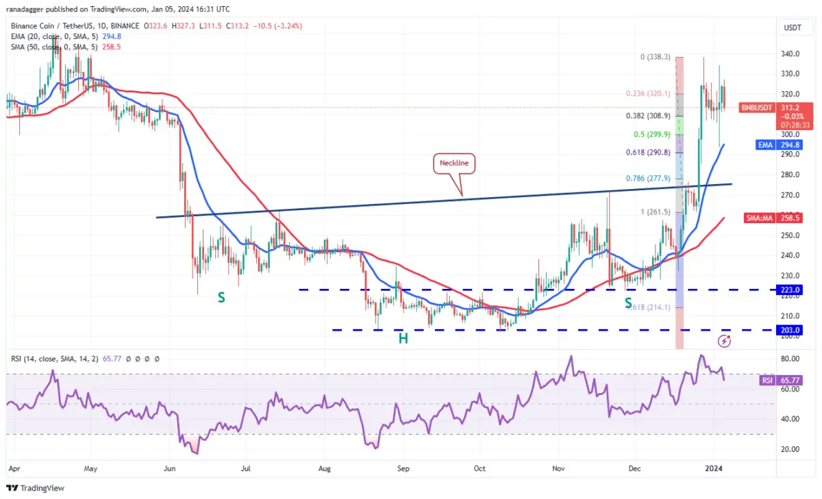The height and width of the screenshot is (499, 822).
Task: Click the Fibonacci 0 (338.3) level label
Action: pos(656,57)
